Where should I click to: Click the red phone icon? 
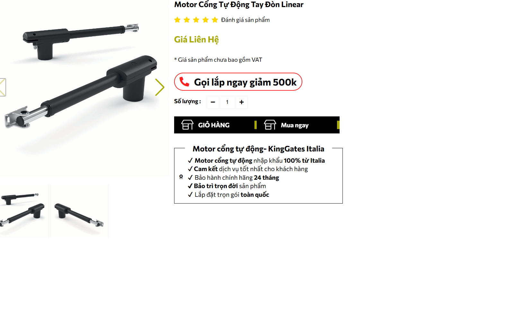tap(184, 82)
